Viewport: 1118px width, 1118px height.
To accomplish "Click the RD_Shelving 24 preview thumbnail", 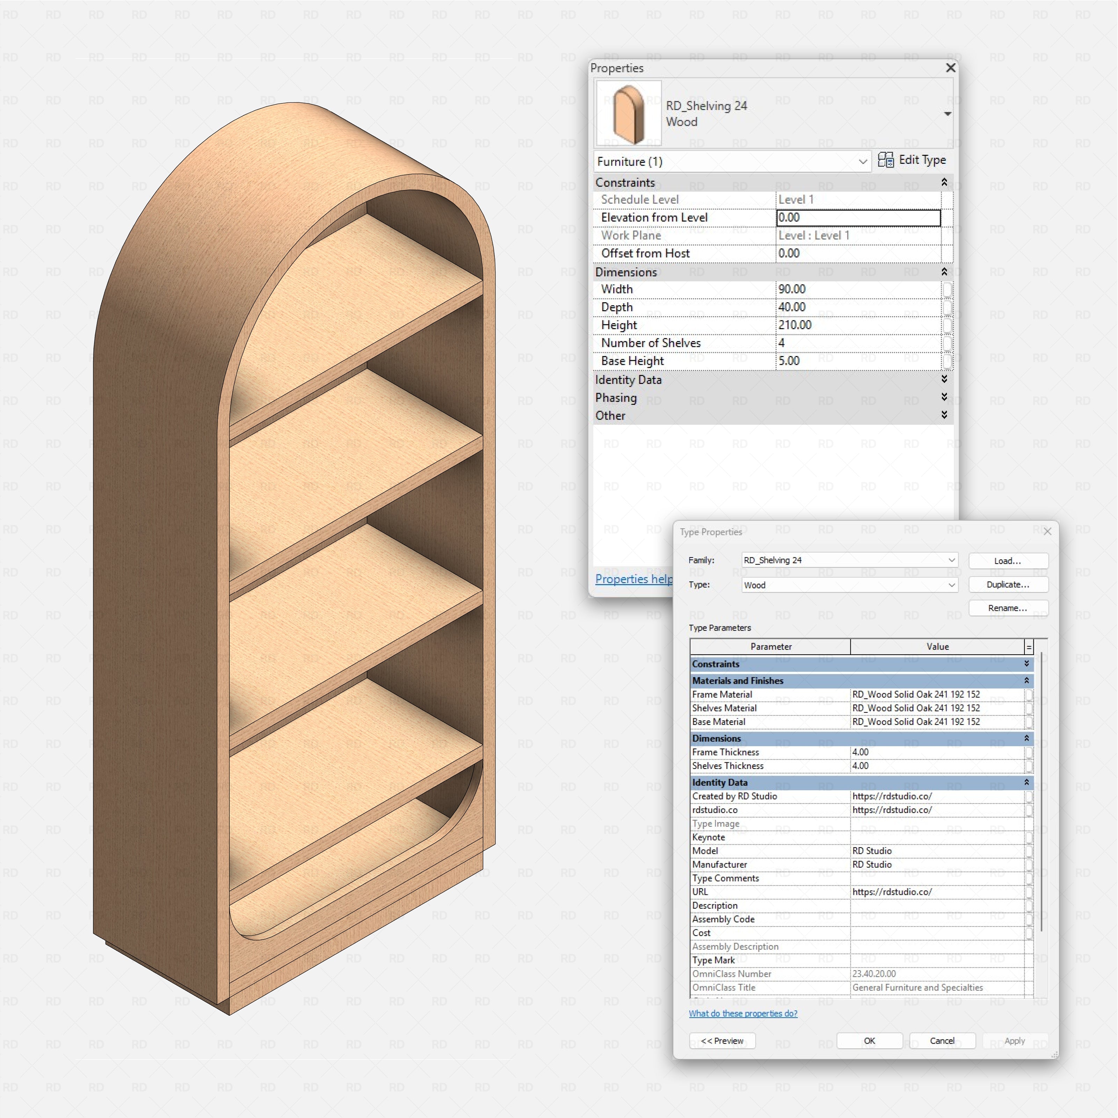I will [629, 114].
